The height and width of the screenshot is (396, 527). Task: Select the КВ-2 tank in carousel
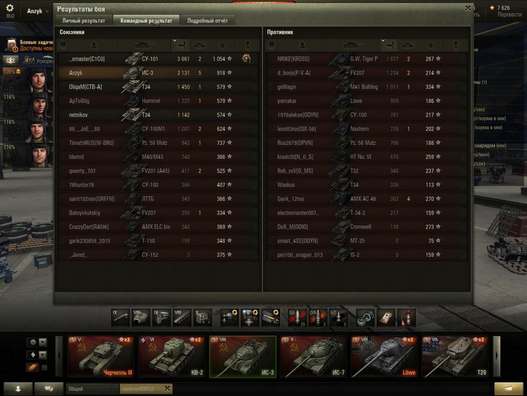tap(172, 356)
